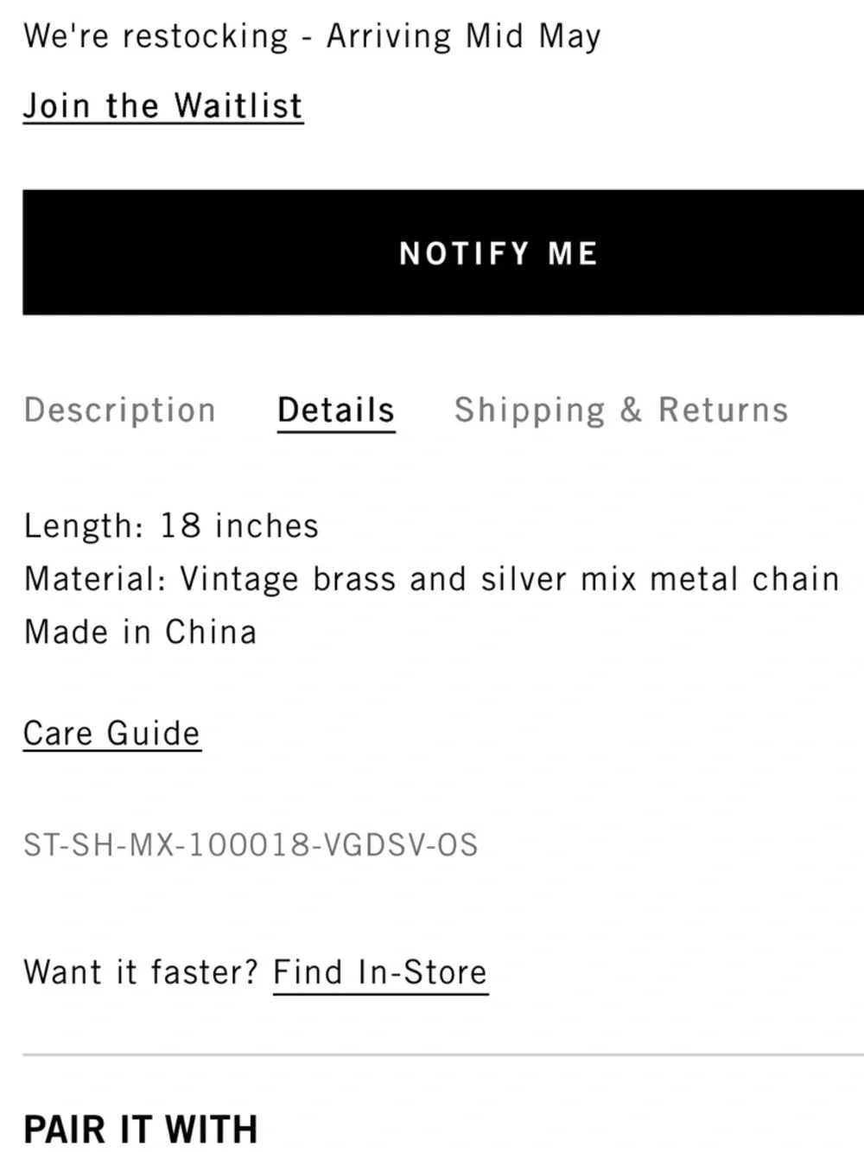The height and width of the screenshot is (1152, 864).
Task: Open the Shipping & Returns tab
Action: point(621,410)
